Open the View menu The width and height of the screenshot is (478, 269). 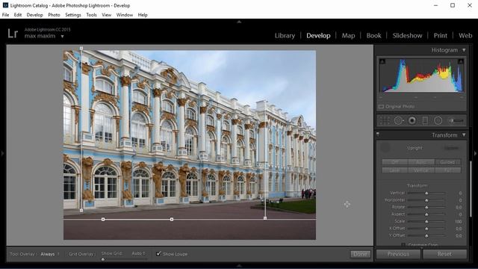pyautogui.click(x=106, y=15)
